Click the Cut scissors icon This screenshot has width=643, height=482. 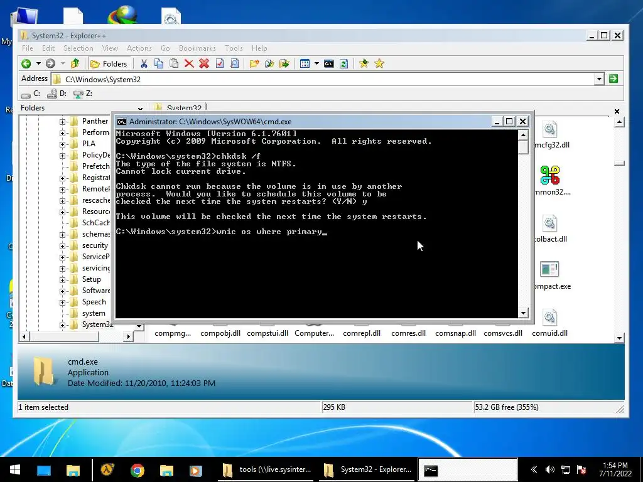coord(144,63)
